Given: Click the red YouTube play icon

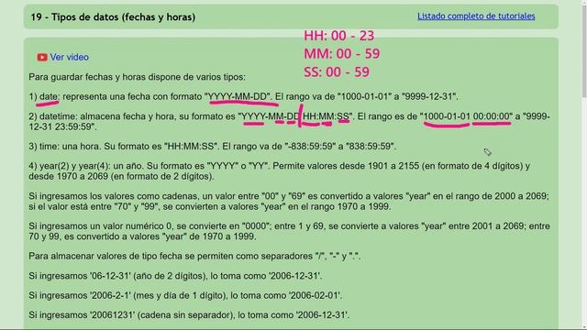Looking at the screenshot, I should pos(42,57).
